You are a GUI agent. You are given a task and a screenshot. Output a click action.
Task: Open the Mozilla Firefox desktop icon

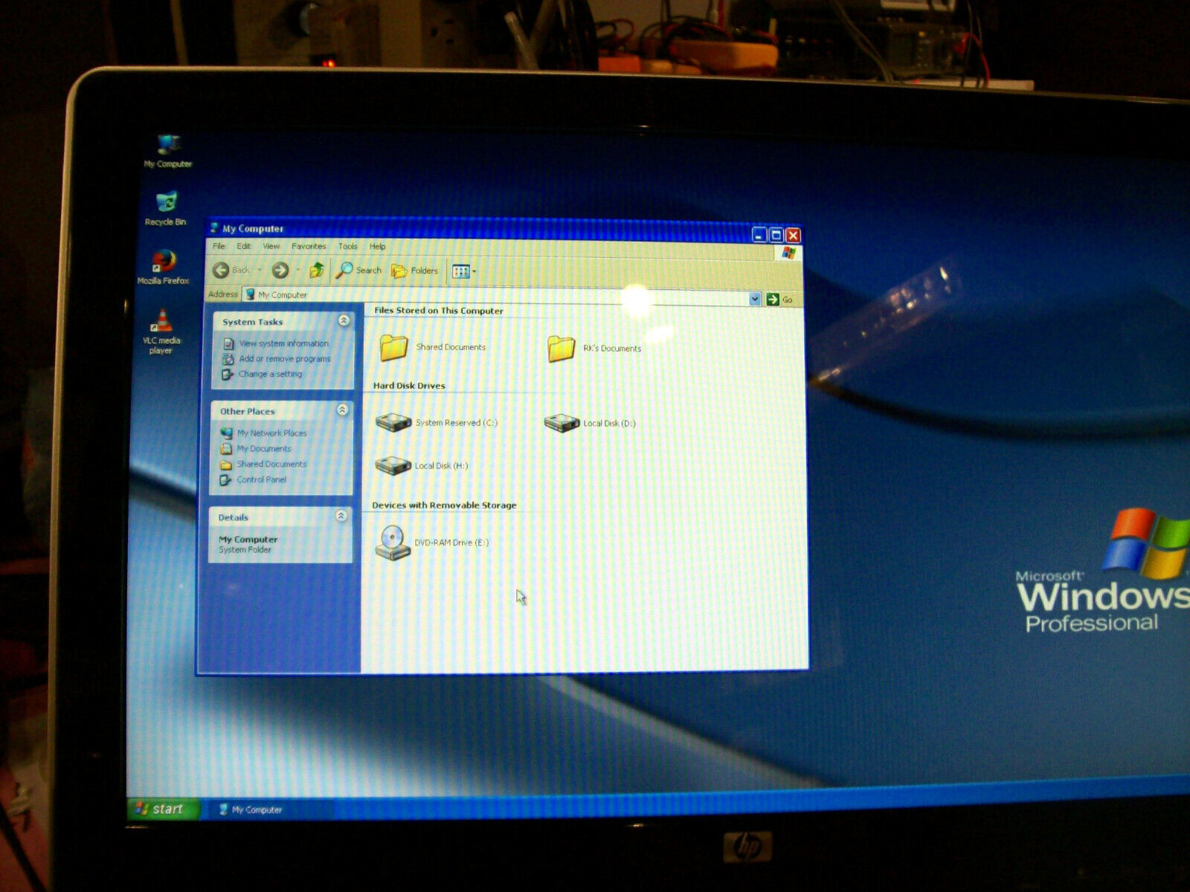[163, 262]
